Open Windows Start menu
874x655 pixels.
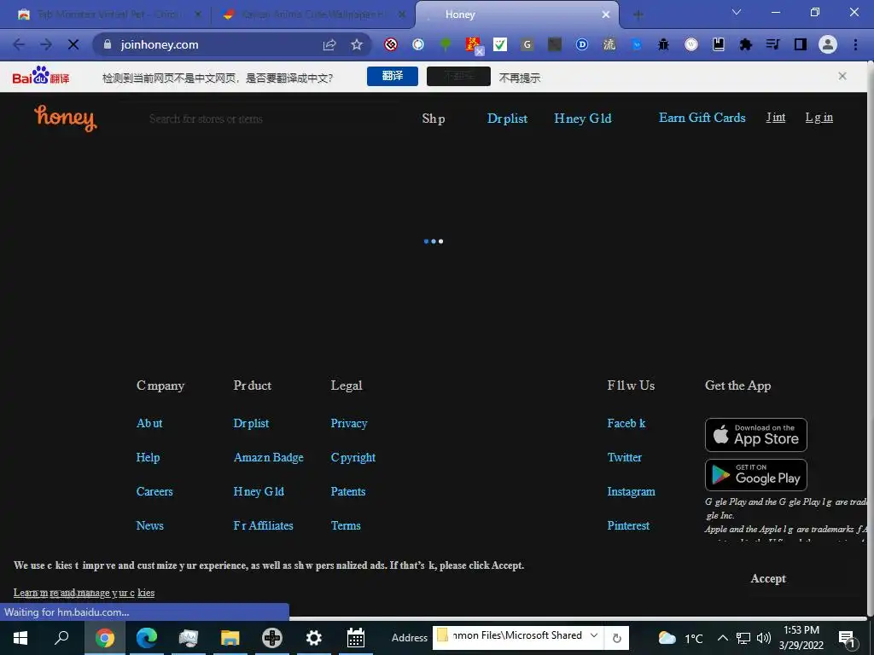tap(20, 638)
